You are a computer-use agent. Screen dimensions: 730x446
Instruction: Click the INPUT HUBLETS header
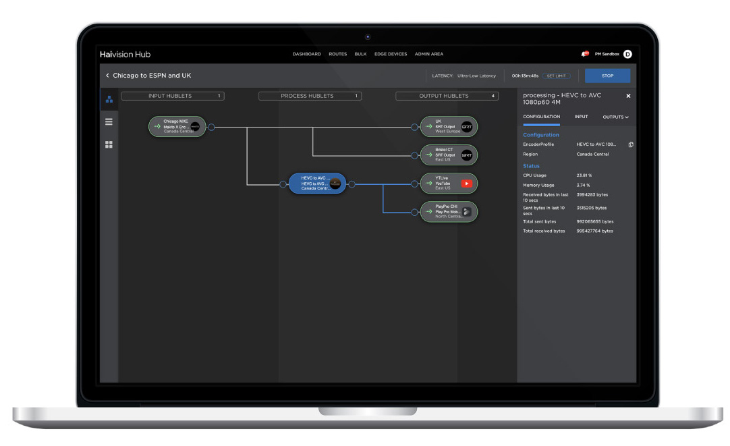click(173, 96)
